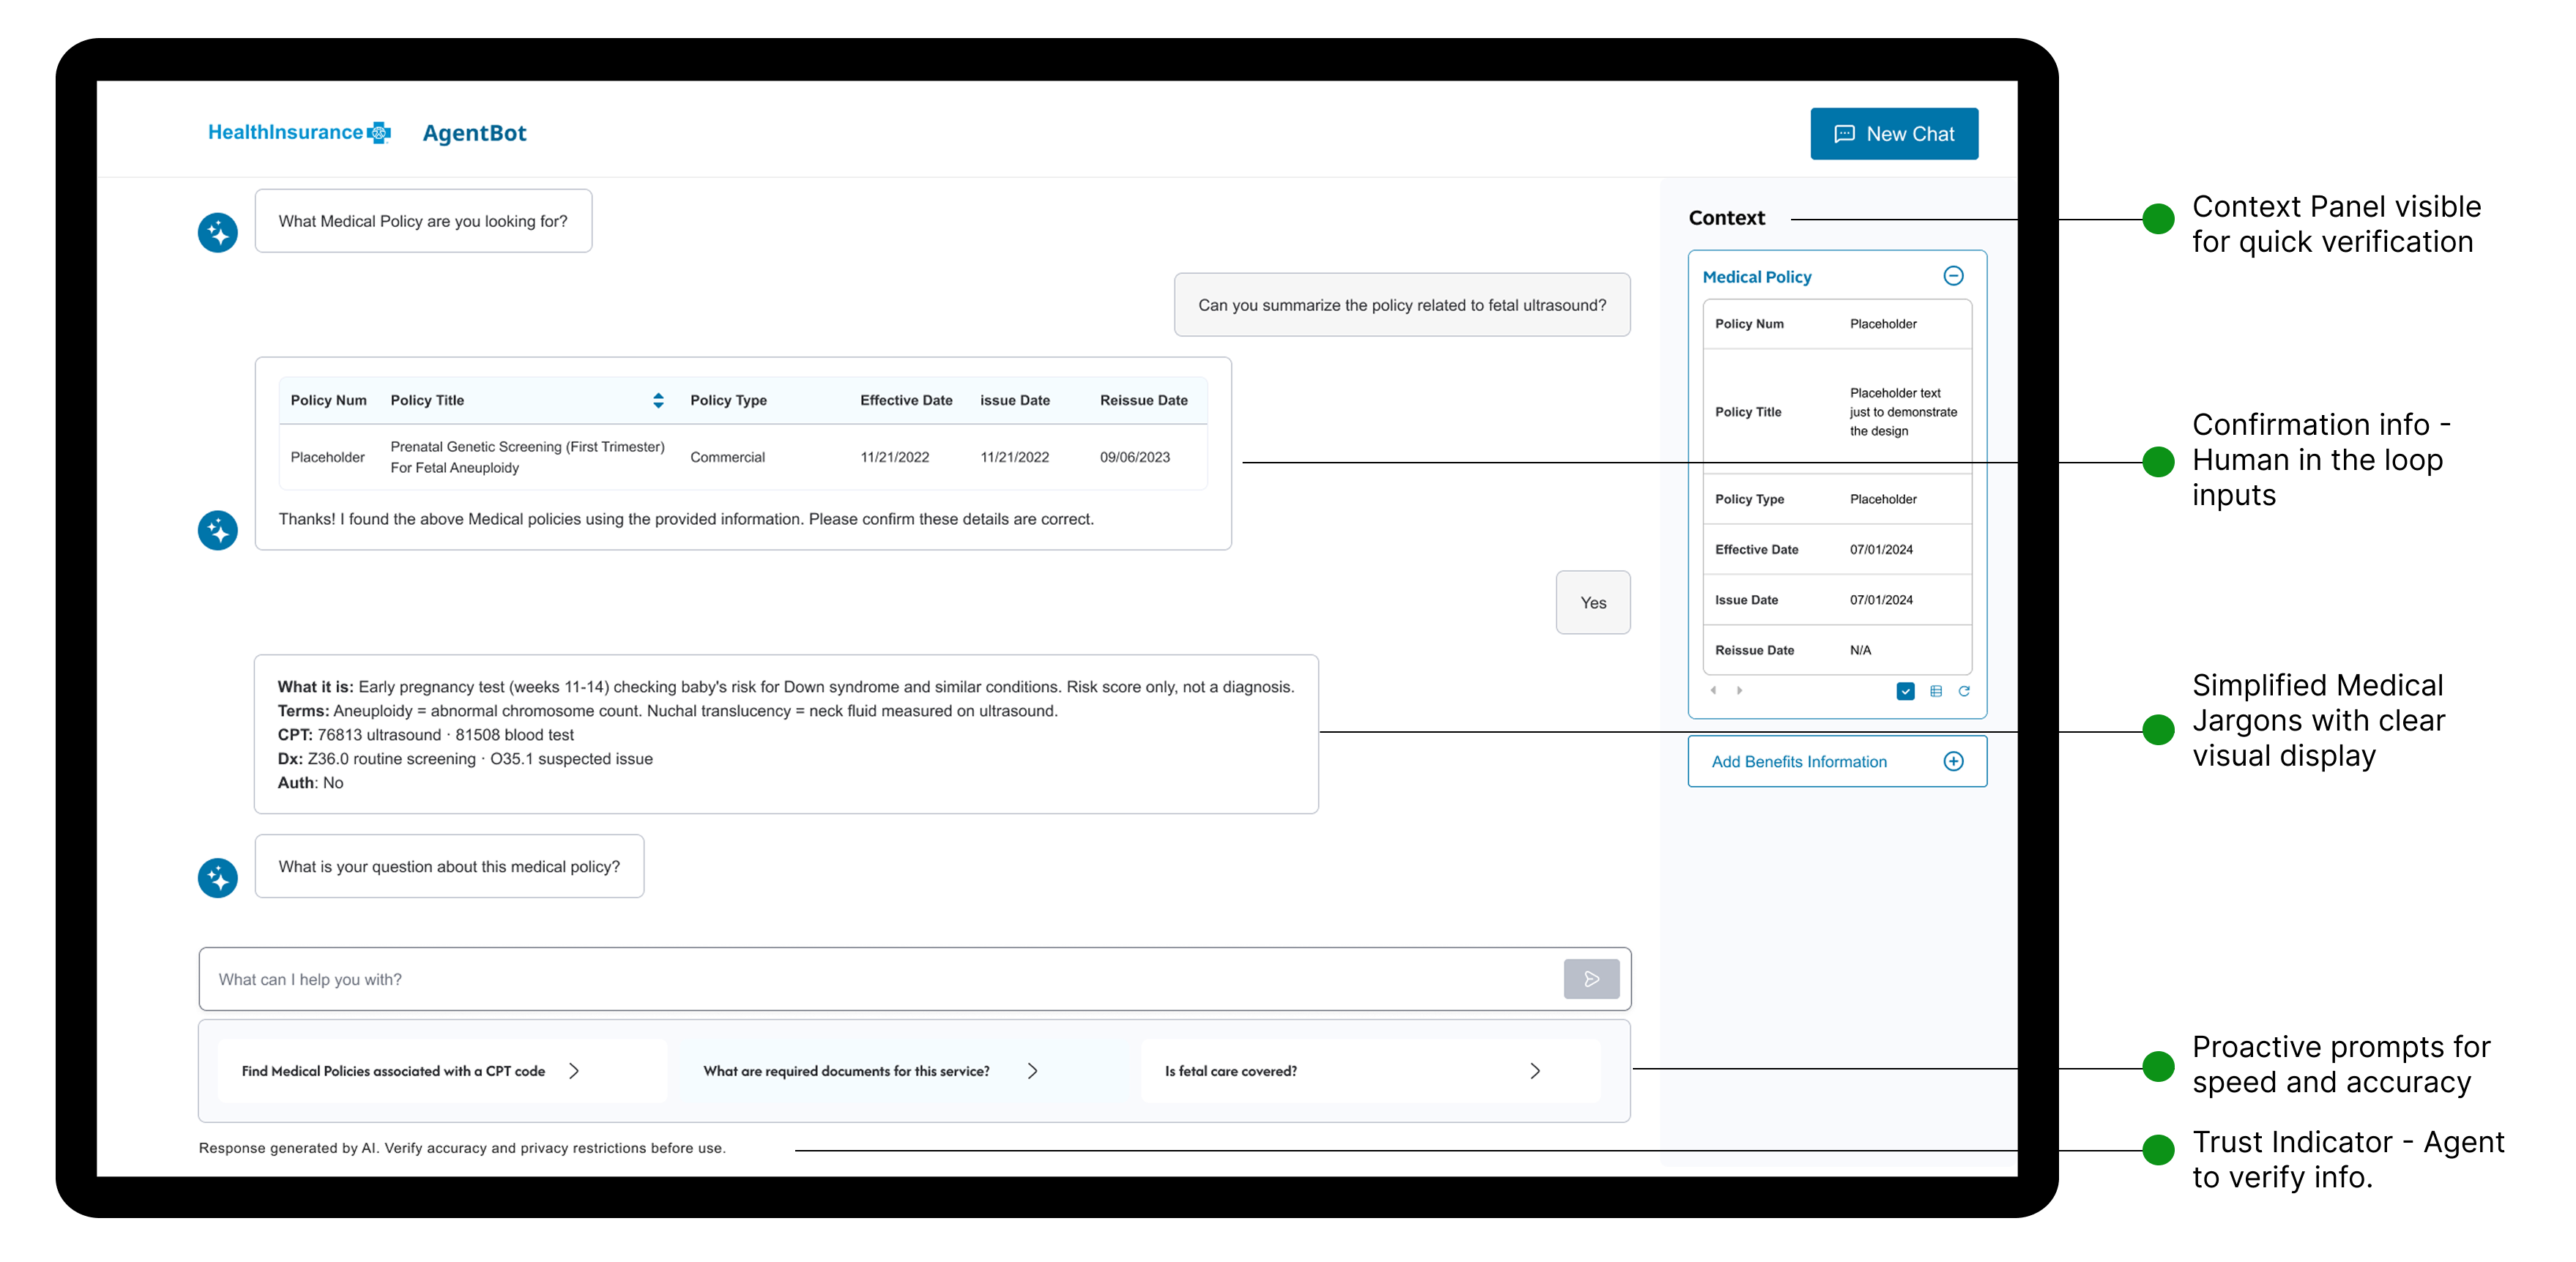Click bot avatar beside 'What is your question' message
The width and height of the screenshot is (2576, 1262).
[x=217, y=877]
